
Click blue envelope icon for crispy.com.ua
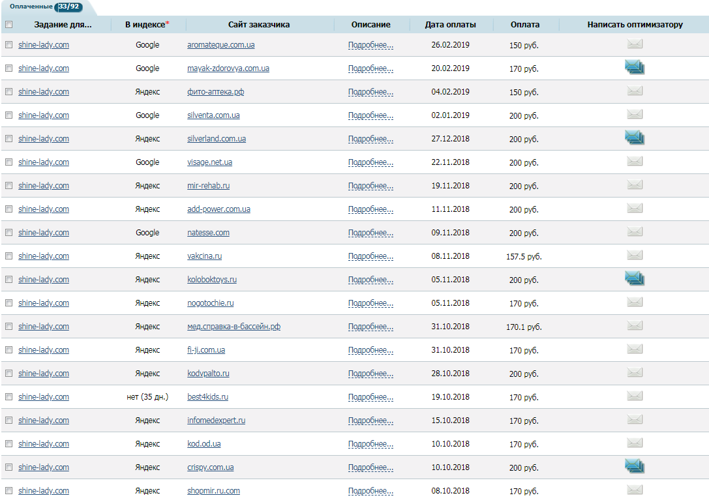click(x=635, y=465)
